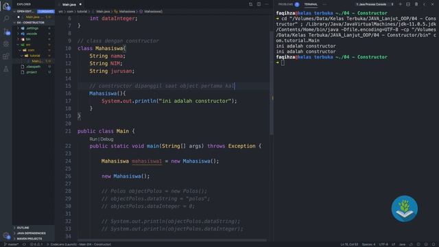Open the Run and Debug view

coord(6,44)
